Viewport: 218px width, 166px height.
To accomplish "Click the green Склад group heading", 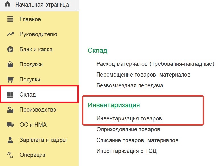I will tap(97, 50).
